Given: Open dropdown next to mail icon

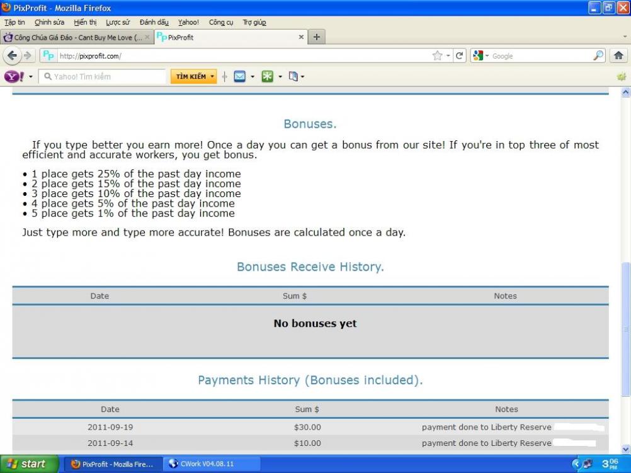Looking at the screenshot, I should [x=253, y=76].
